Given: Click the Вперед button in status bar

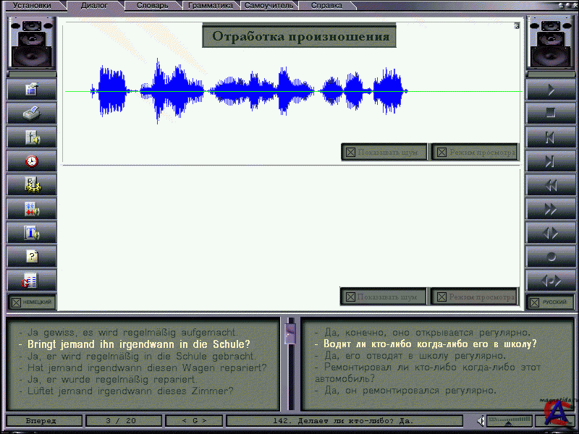Looking at the screenshot, I should pos(42,420).
